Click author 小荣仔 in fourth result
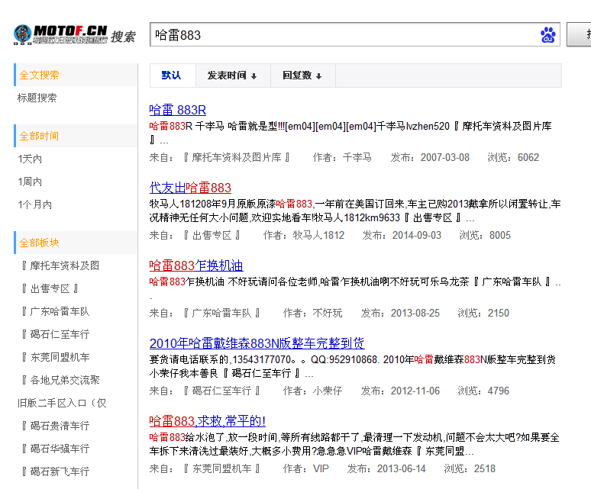591x489 pixels. coord(327,391)
